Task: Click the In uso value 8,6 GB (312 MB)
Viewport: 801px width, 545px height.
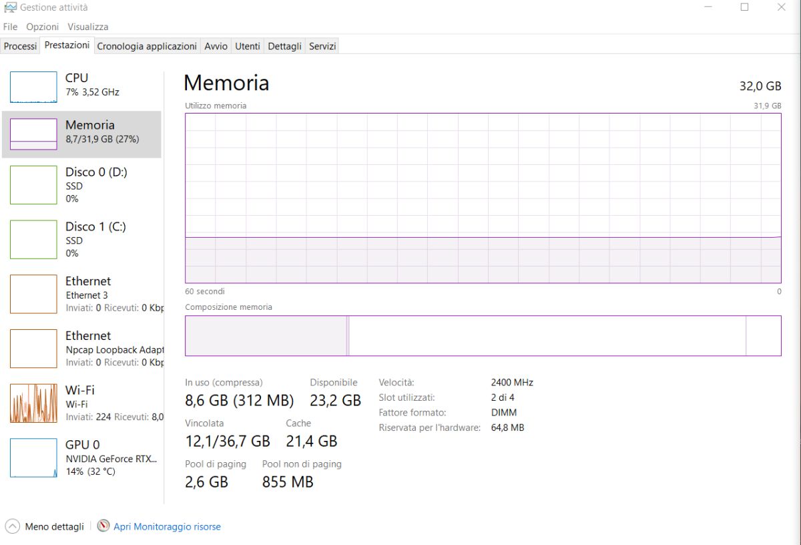Action: pos(239,401)
